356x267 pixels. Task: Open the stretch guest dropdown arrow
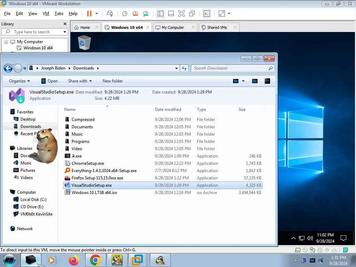coord(229,14)
